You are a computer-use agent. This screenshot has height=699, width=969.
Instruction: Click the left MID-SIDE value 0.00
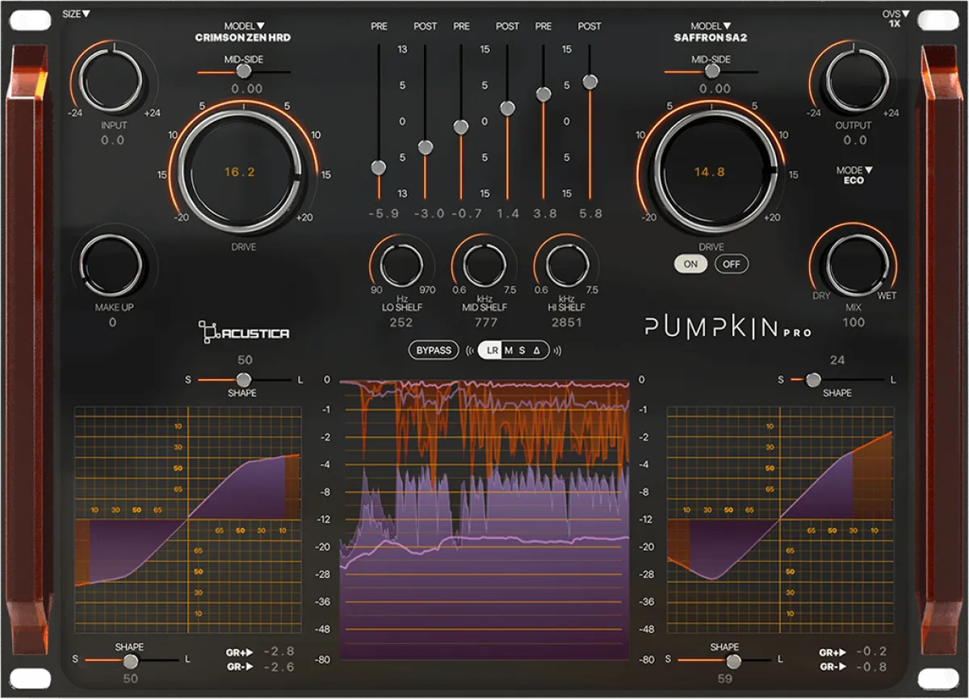tap(247, 90)
